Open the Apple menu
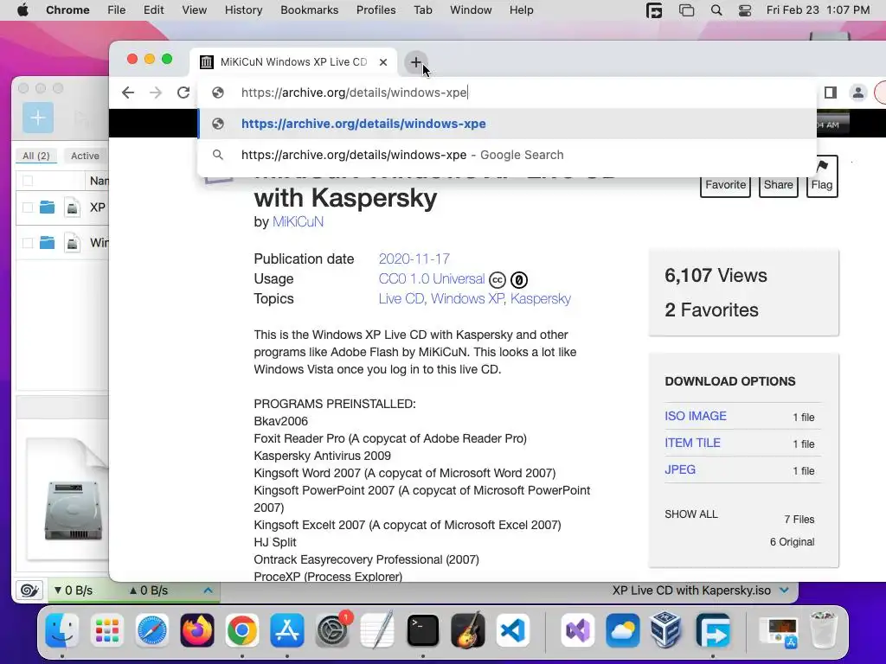 [22, 10]
